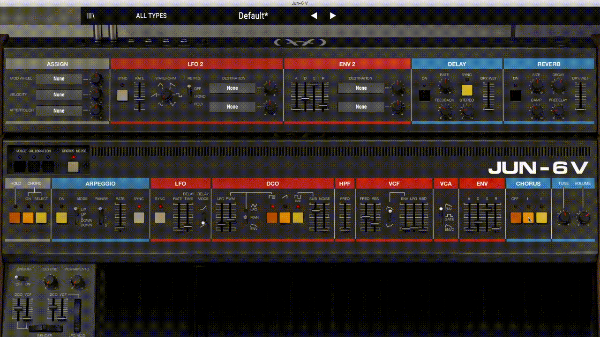Click the Delay Dry/Wet slider
Screen dimensions: 600x337
489,97
